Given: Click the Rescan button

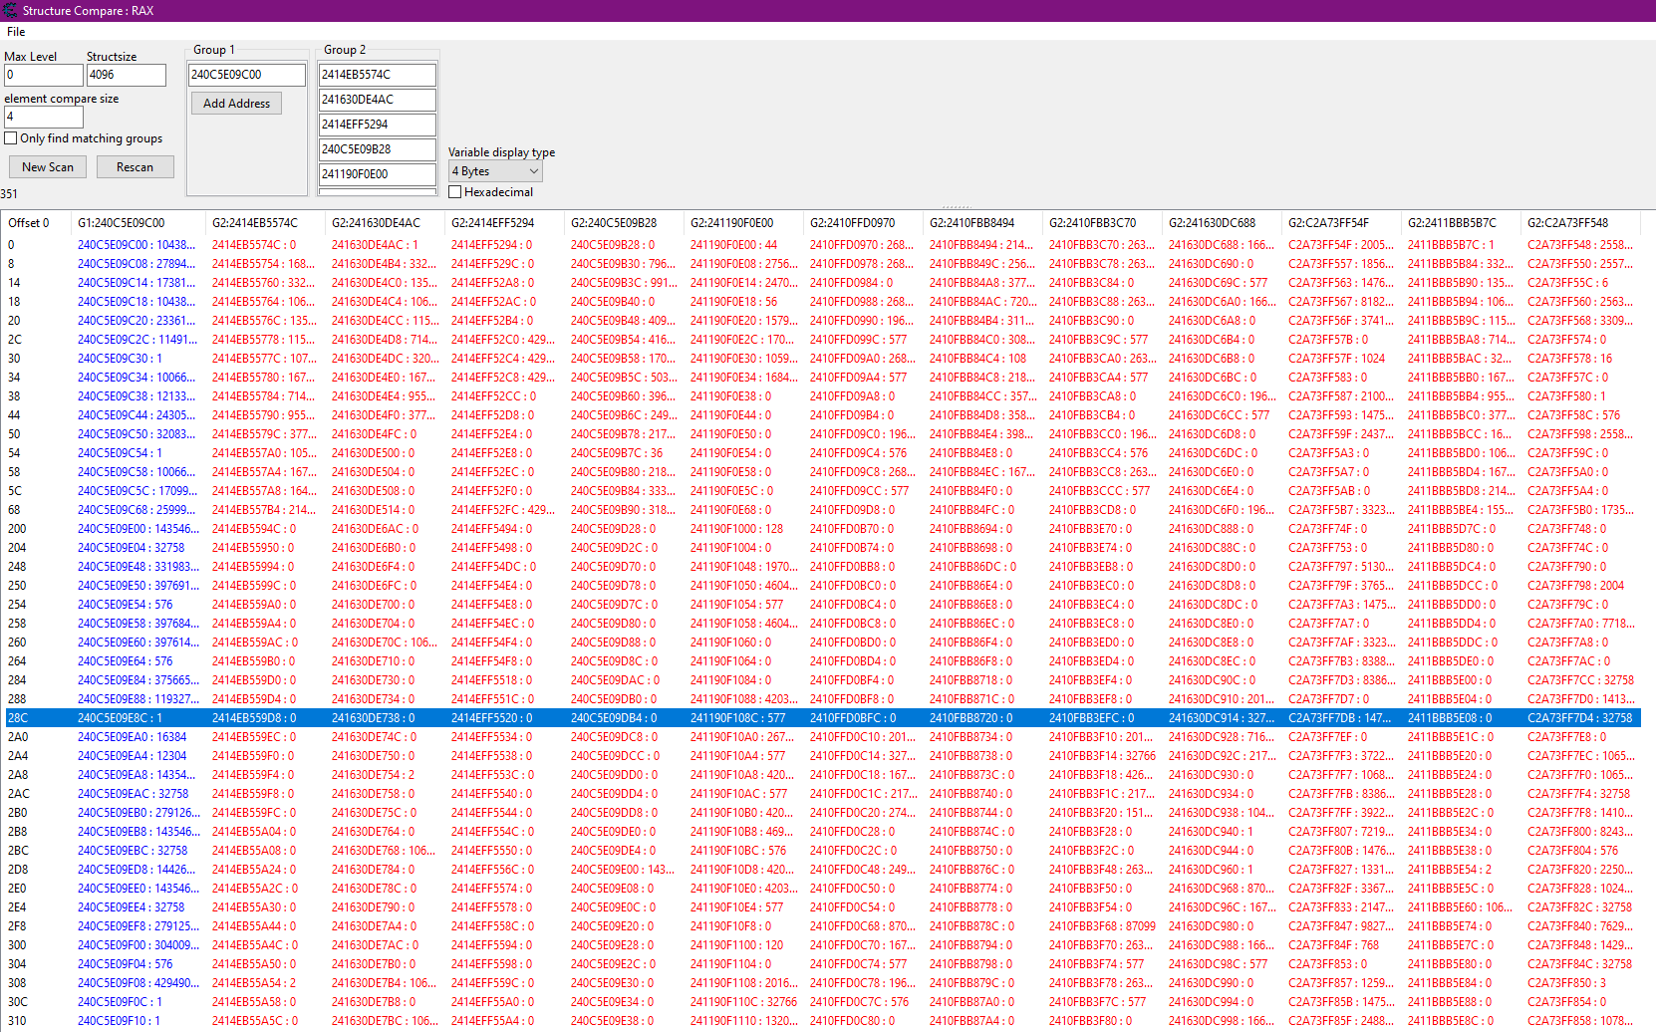Looking at the screenshot, I should [135, 167].
